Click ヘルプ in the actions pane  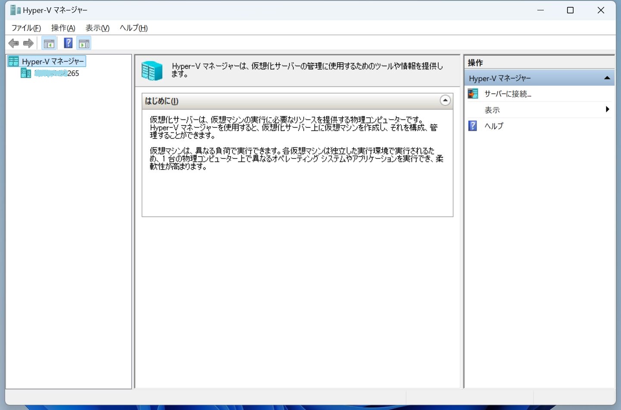(x=494, y=126)
